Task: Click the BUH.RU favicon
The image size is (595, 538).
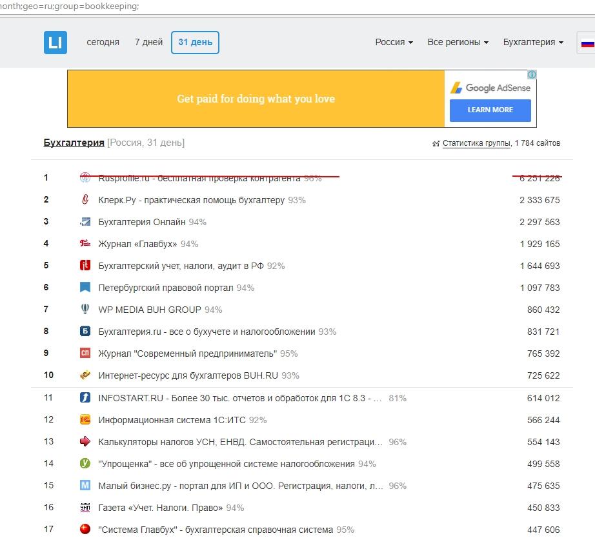Action: click(85, 375)
